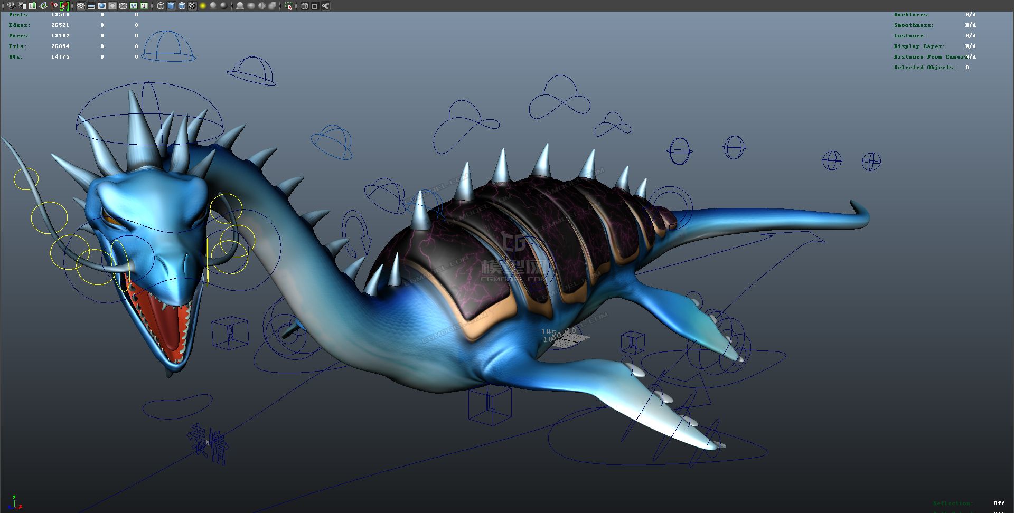Toggle Textured display checker icon
The image size is (1014, 513).
tap(192, 6)
